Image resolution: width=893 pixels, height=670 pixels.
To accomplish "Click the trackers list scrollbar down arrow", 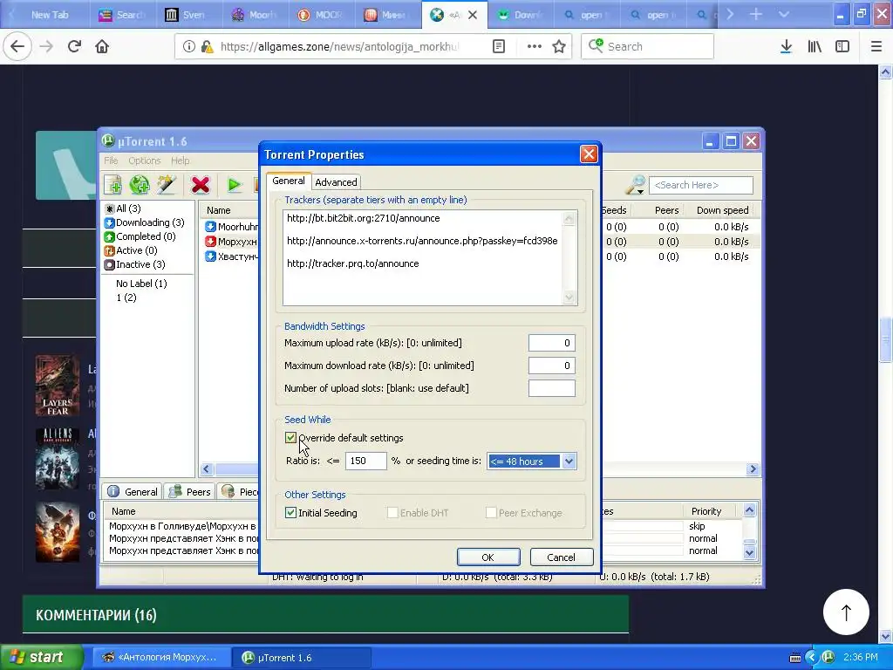I will click(x=569, y=297).
